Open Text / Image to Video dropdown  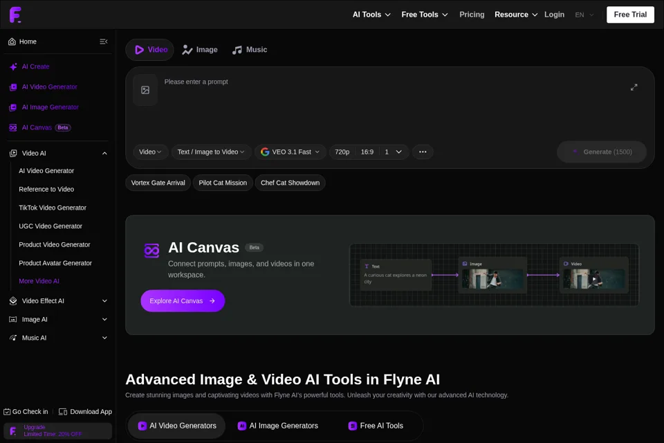tap(211, 152)
